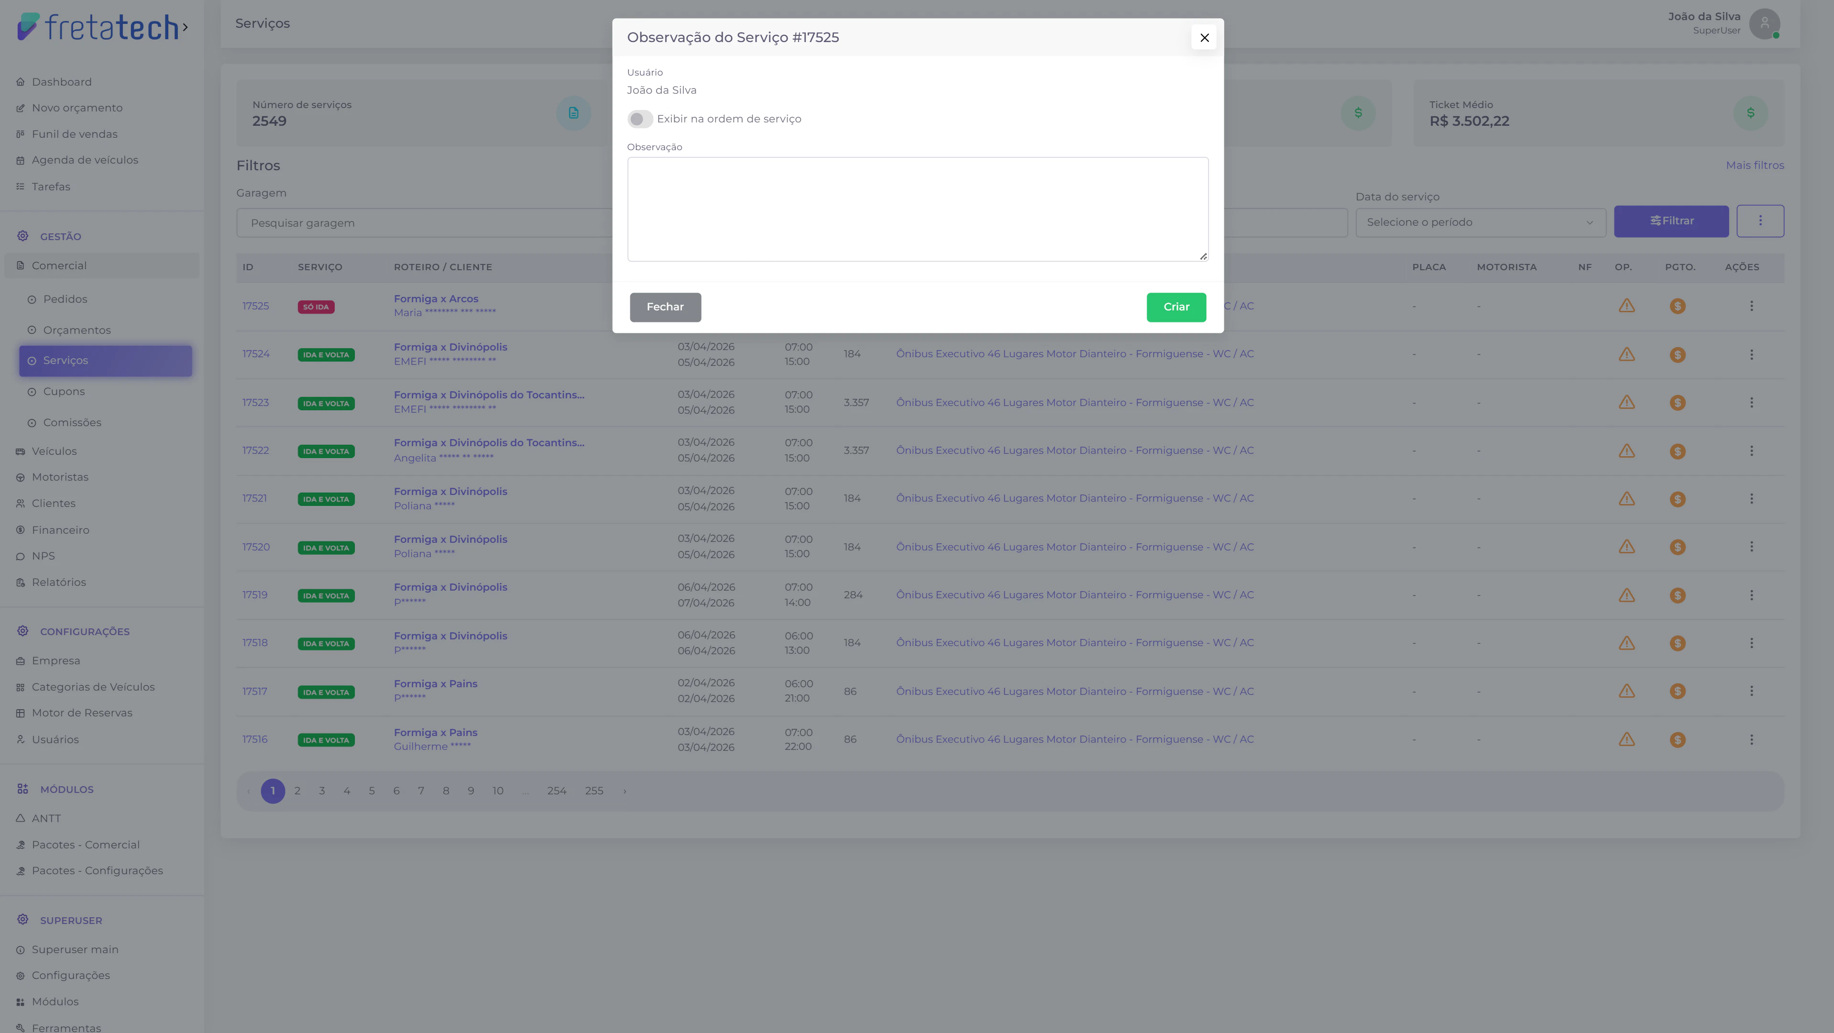
Task: Click the Criar button
Action: [1175, 307]
